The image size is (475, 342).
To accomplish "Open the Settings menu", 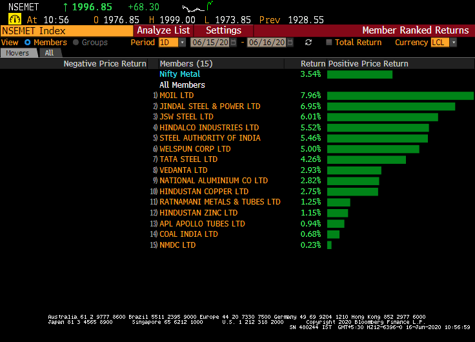I will (x=223, y=30).
